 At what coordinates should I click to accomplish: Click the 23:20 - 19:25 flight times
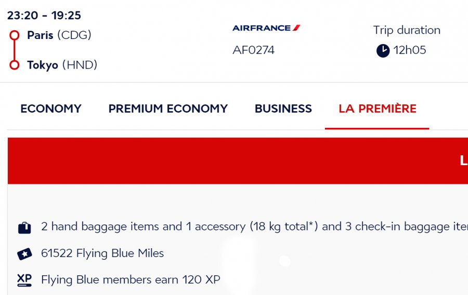pos(44,16)
